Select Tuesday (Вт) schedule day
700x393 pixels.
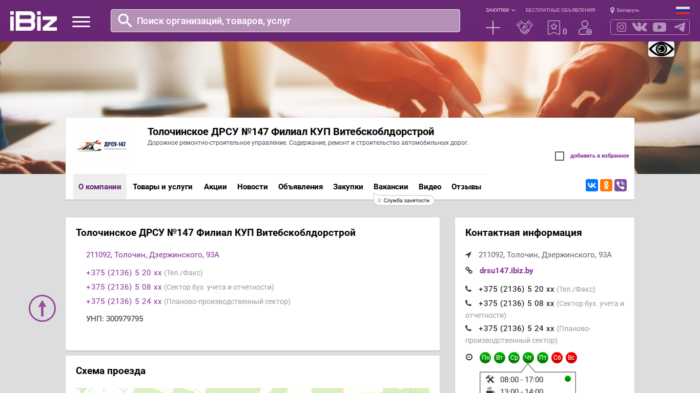pyautogui.click(x=500, y=358)
